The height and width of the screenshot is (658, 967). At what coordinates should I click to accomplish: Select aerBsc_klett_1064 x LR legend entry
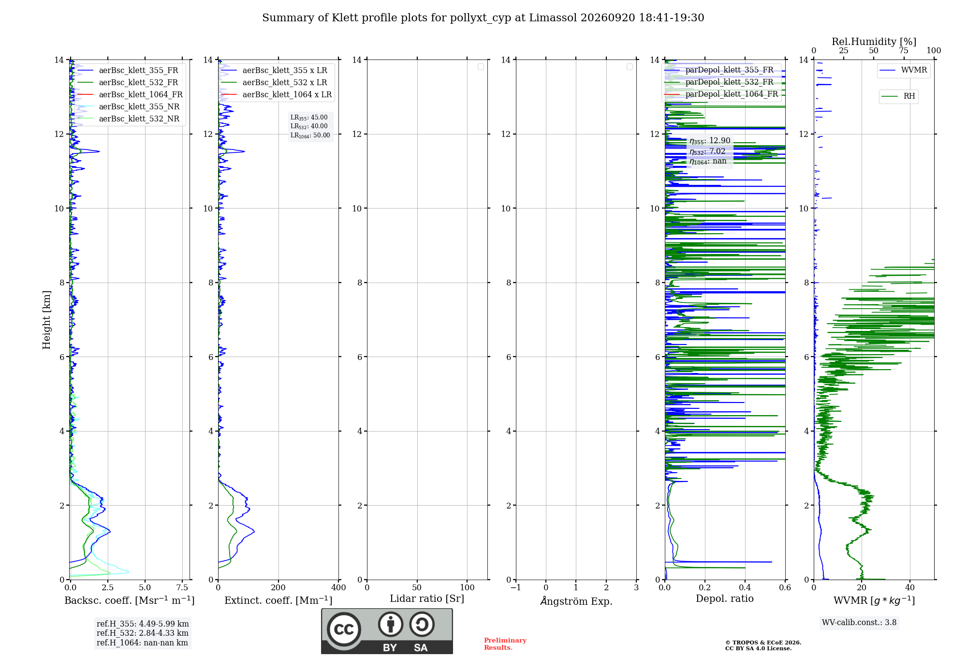click(277, 94)
